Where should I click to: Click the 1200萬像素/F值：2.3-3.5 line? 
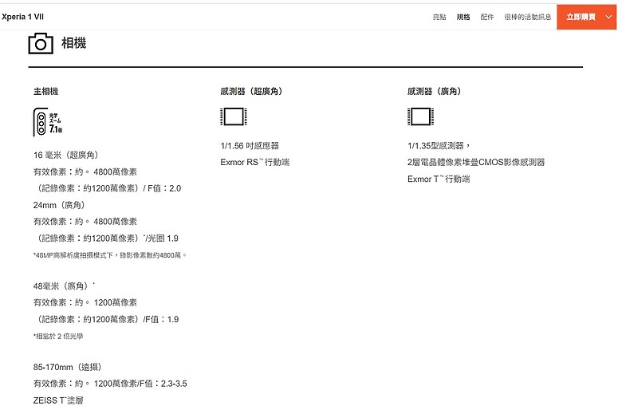click(110, 384)
